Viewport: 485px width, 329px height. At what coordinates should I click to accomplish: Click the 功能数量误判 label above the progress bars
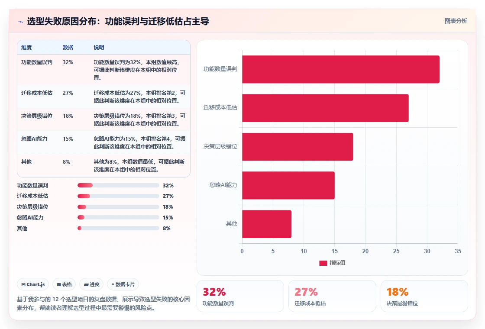coord(32,186)
